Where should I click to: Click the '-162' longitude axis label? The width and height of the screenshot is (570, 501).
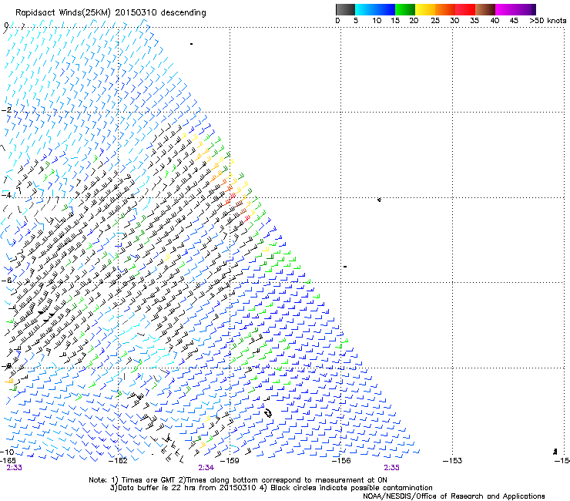pyautogui.click(x=119, y=461)
